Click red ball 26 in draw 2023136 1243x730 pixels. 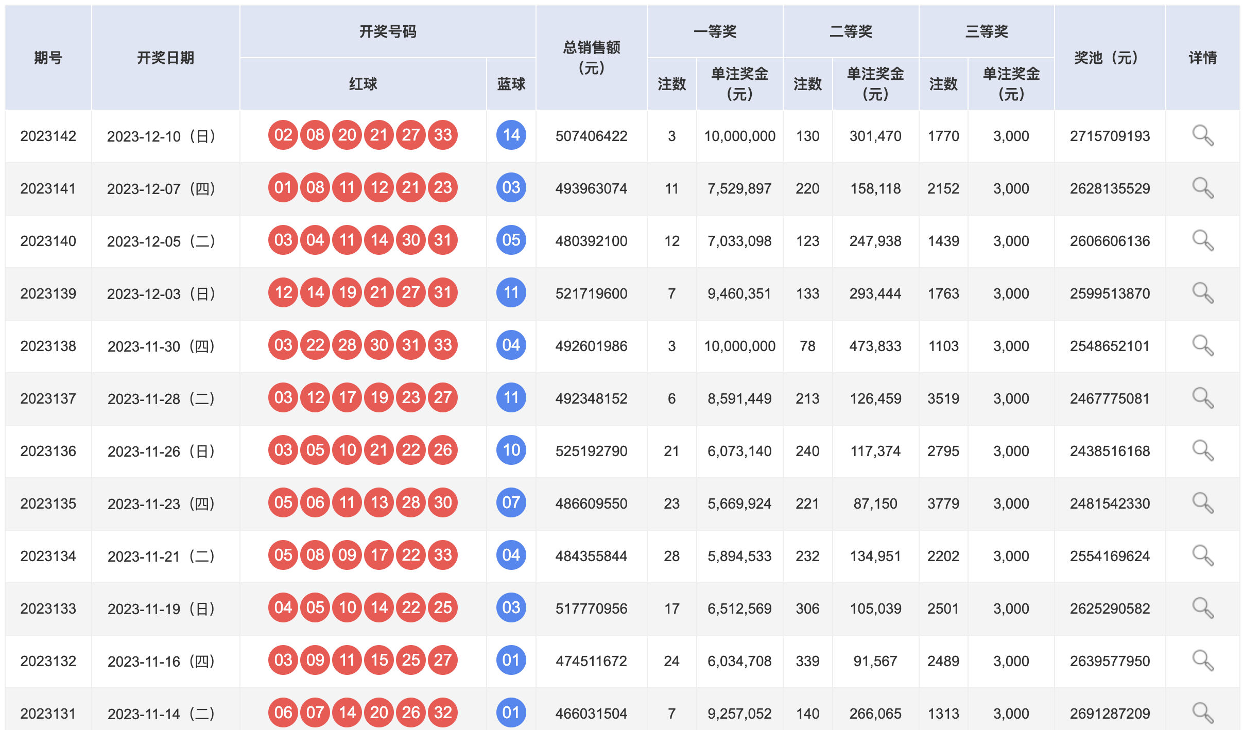443,450
